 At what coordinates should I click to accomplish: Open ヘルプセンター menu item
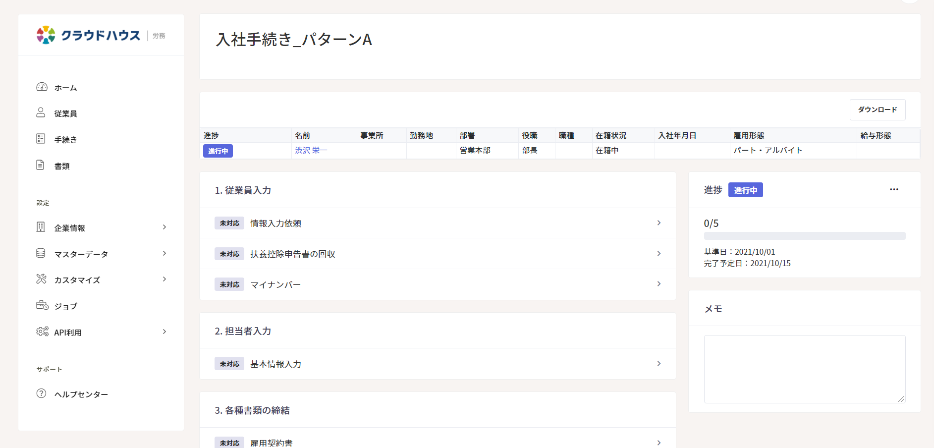click(x=81, y=394)
